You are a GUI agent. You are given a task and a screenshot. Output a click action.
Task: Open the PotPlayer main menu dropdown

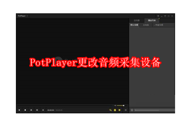pos(23,16)
